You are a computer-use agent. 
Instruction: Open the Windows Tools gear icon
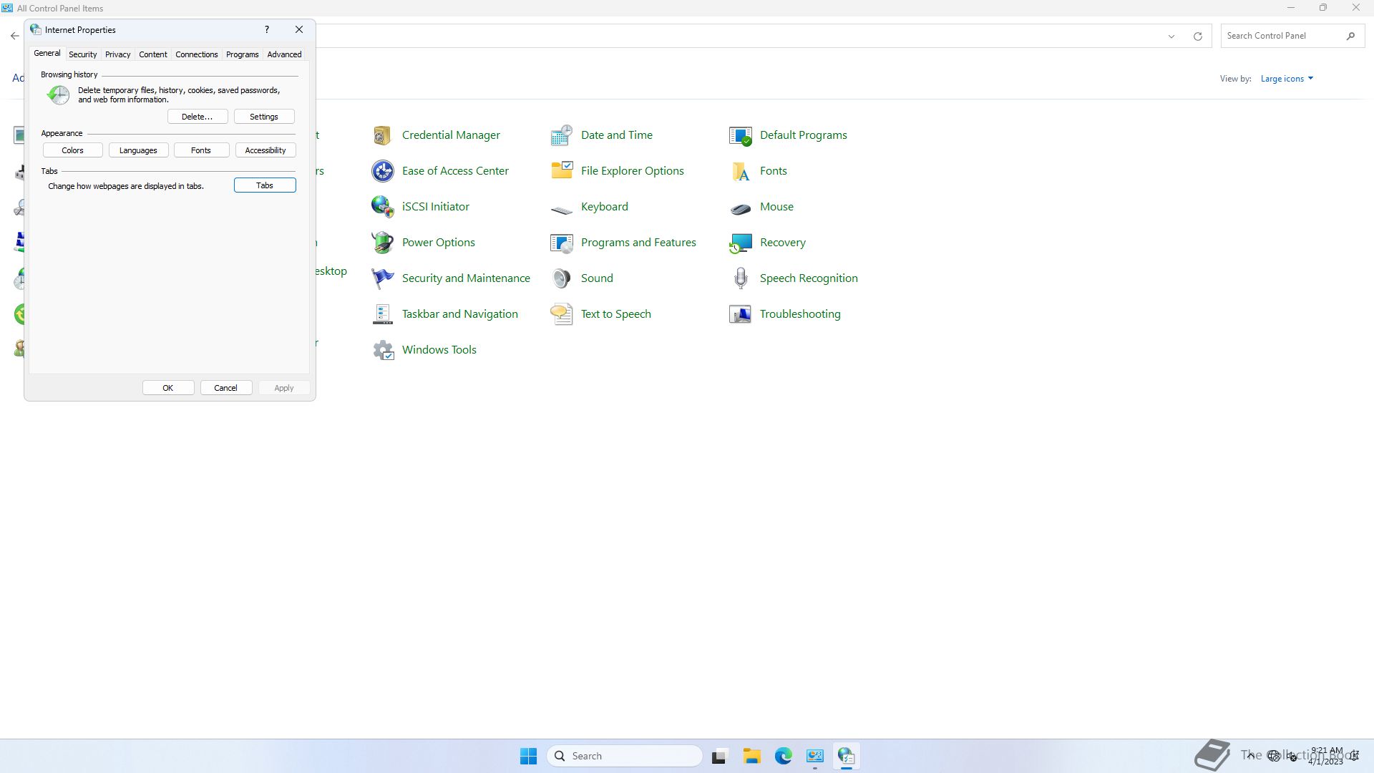point(382,350)
